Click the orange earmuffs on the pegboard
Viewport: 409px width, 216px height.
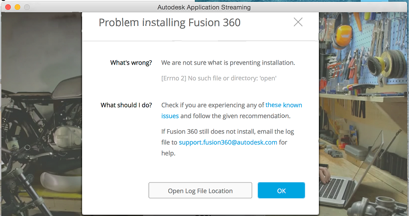(343, 34)
